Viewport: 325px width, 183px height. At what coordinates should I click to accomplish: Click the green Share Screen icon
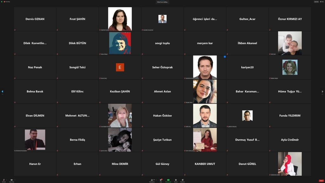168,180
